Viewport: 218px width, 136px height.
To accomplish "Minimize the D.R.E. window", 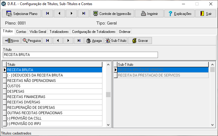I will [x=183, y=4].
